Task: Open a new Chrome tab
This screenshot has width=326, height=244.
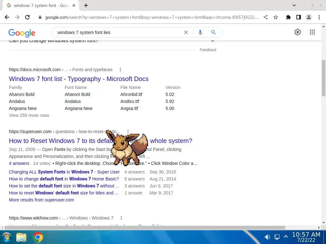Action: click(x=86, y=6)
